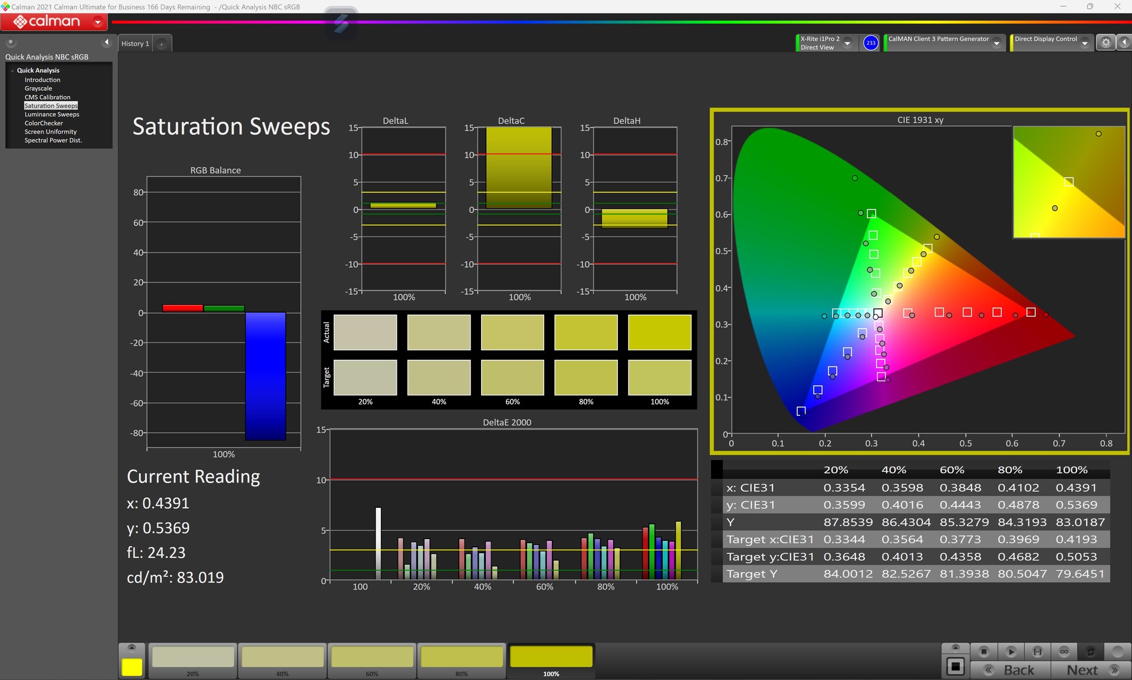Expand the X-Rite i1Pro 2 meter dropdown
The image size is (1132, 680).
[x=847, y=43]
